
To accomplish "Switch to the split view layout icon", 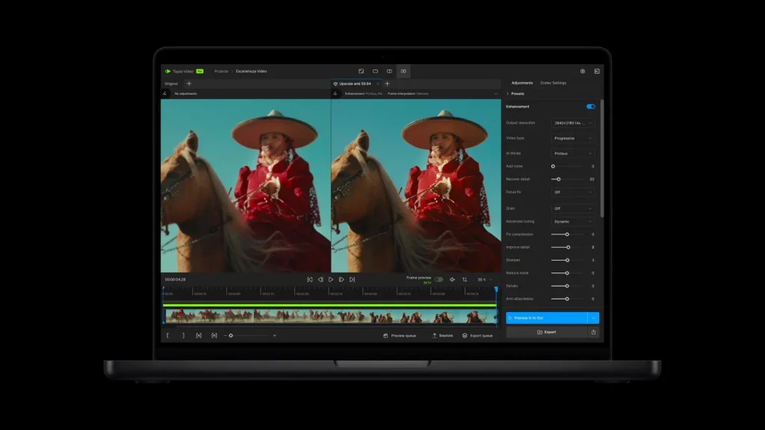I will pyautogui.click(x=389, y=72).
